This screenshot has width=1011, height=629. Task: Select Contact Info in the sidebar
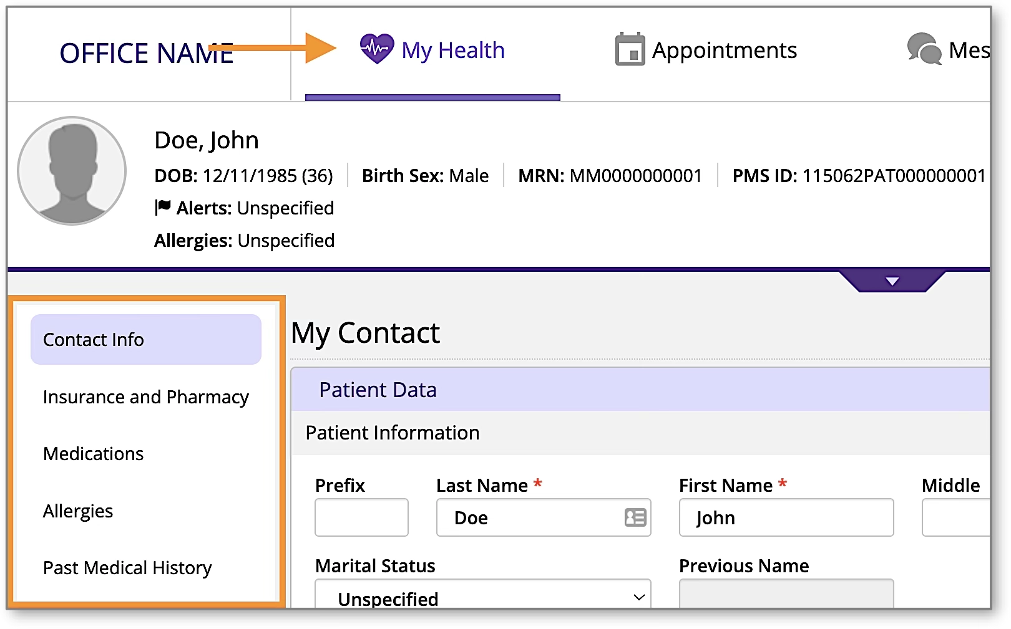tap(145, 340)
